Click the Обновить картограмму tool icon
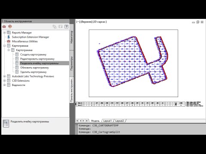This screenshot has width=206, height=154. pyautogui.click(x=17, y=68)
